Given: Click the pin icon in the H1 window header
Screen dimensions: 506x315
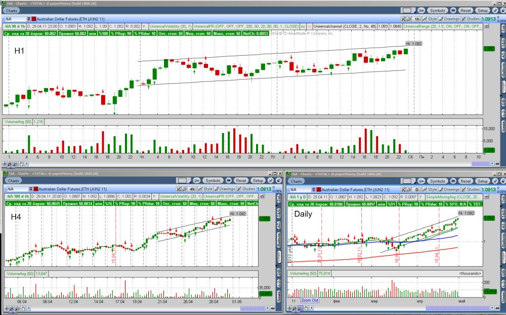Looking at the screenshot, I should click(495, 11).
